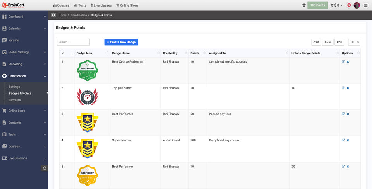Image resolution: width=372 pixels, height=189 pixels.
Task: Edit the Best Course Performer badge
Action: point(343,62)
